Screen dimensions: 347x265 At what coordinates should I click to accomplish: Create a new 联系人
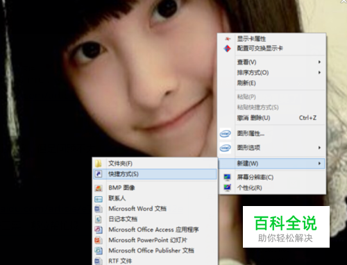coord(155,198)
